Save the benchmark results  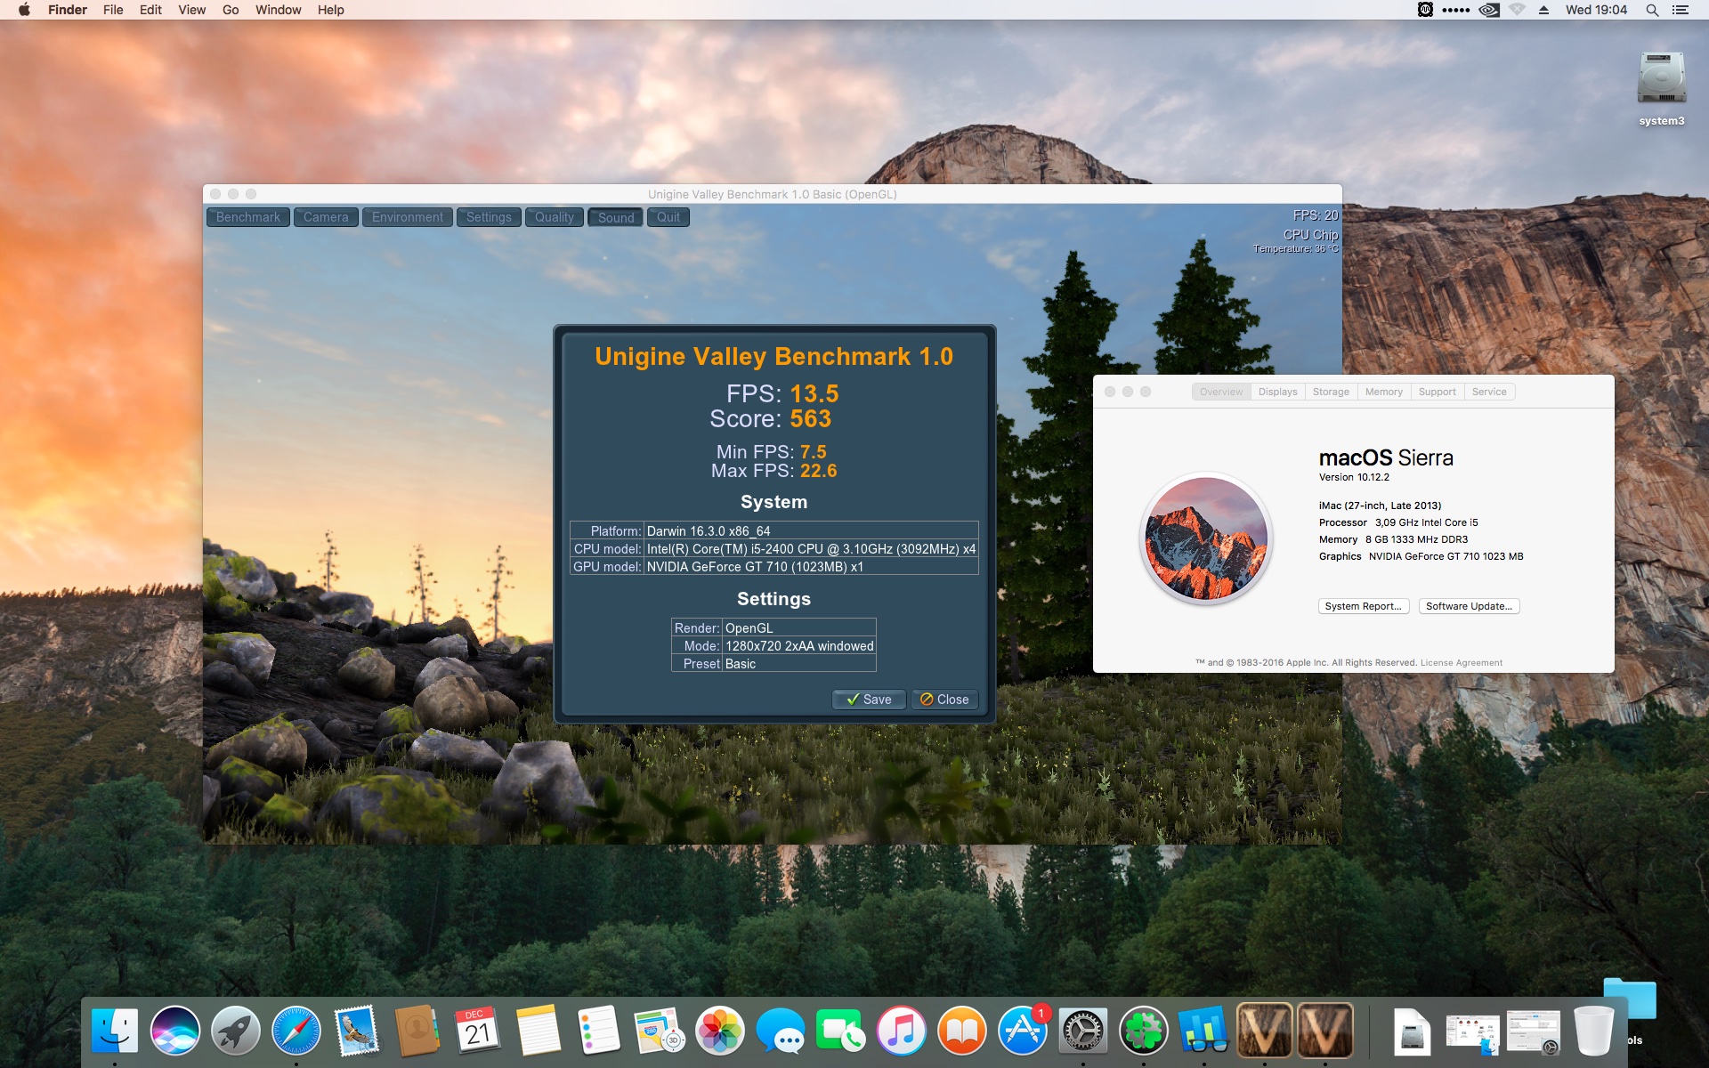click(x=869, y=700)
